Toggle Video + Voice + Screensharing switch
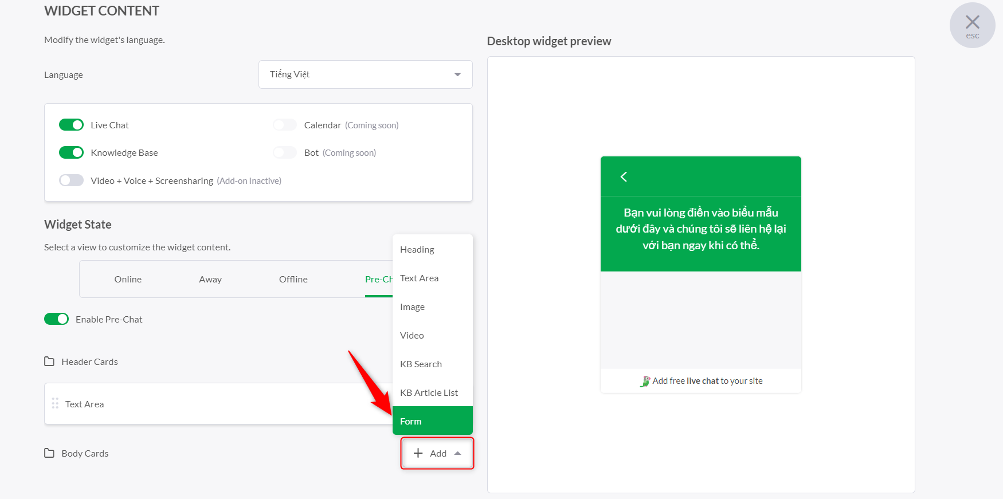Image resolution: width=1003 pixels, height=499 pixels. tap(71, 180)
